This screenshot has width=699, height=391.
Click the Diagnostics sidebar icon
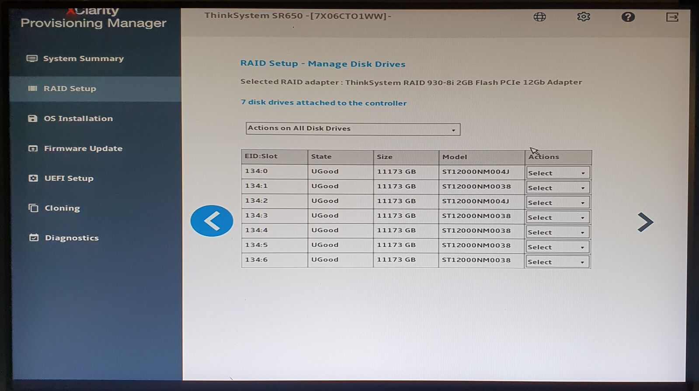(x=34, y=238)
